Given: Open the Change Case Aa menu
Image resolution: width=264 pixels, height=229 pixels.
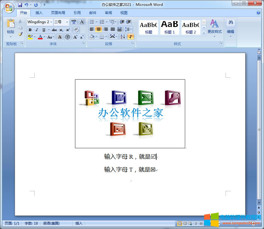Looking at the screenshot, I should coord(50,37).
